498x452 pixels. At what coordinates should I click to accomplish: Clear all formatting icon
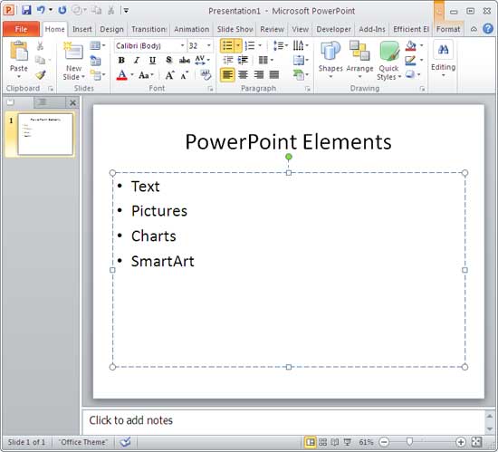click(x=206, y=75)
